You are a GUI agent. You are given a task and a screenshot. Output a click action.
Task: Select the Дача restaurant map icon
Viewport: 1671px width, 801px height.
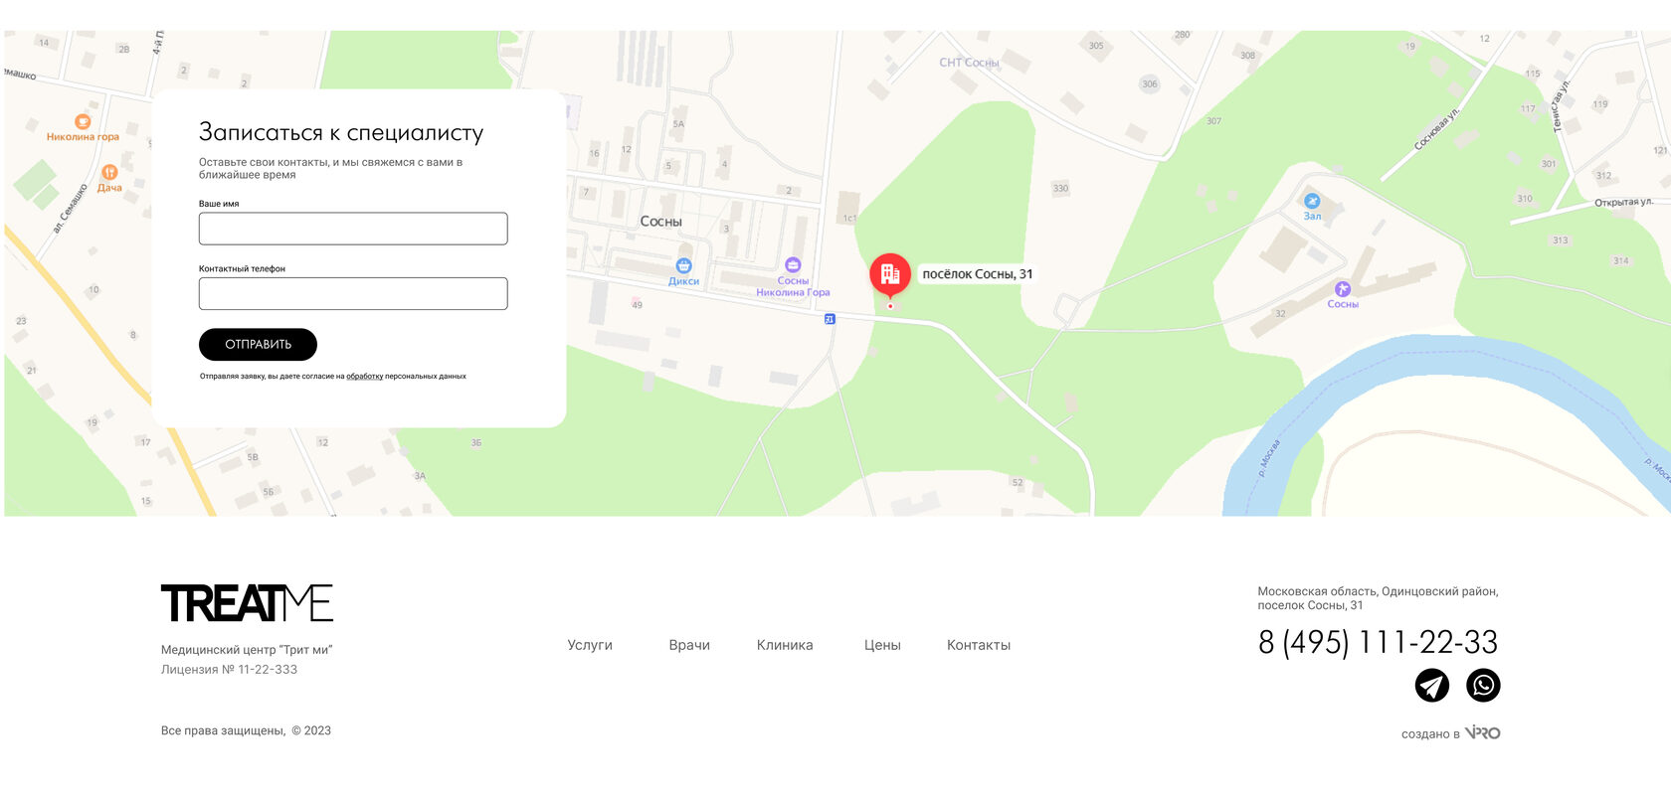point(109,172)
